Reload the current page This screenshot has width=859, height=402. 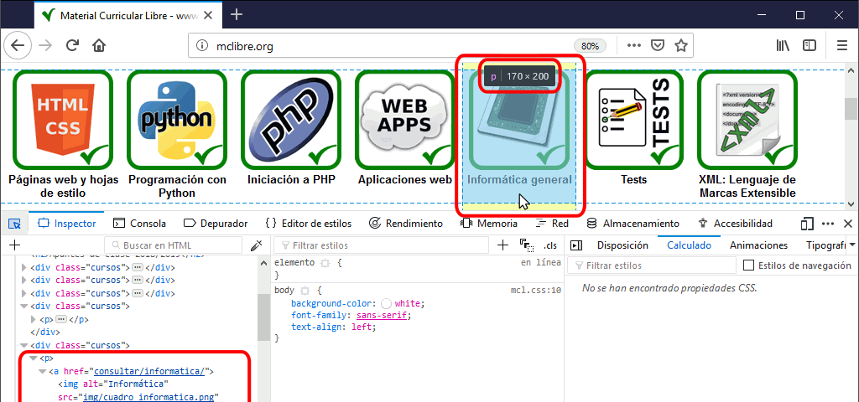[x=73, y=46]
